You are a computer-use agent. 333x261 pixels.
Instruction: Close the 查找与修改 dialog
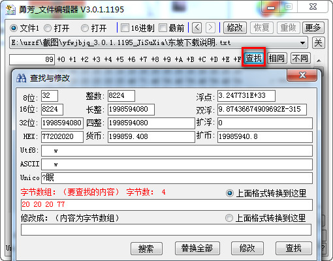click(x=302, y=75)
